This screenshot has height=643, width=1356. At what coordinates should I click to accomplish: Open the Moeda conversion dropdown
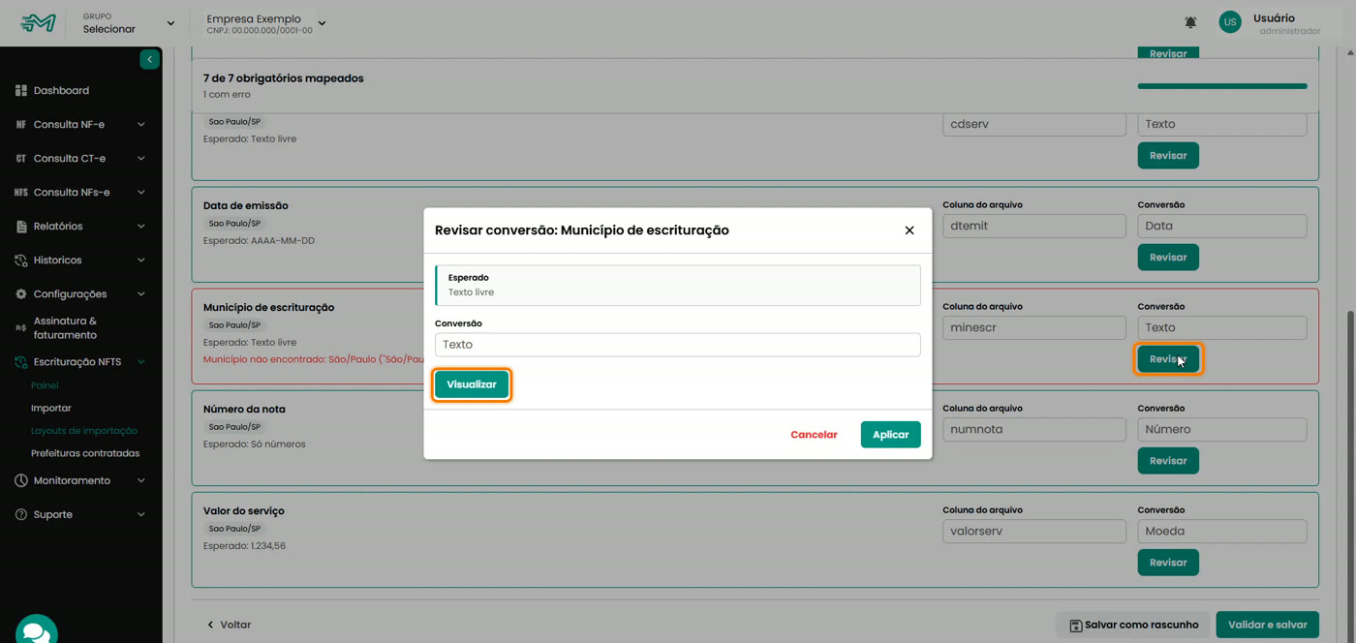1222,531
